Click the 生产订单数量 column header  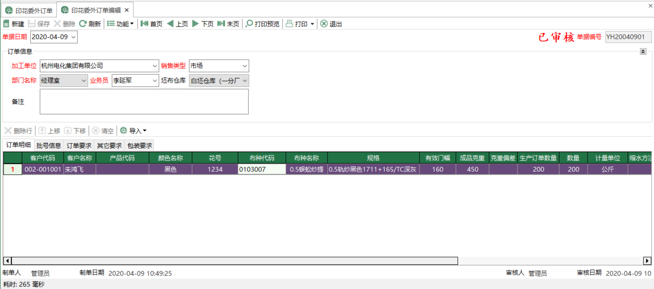pos(538,158)
